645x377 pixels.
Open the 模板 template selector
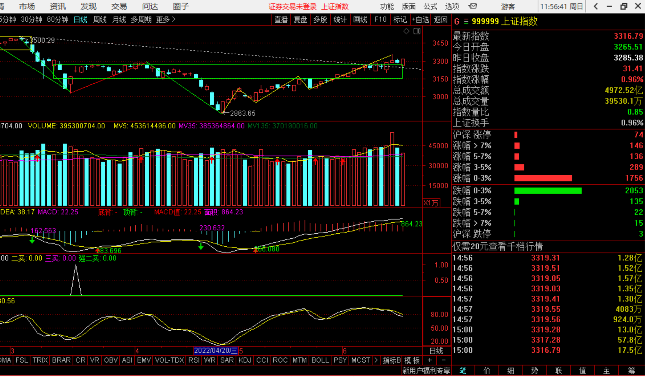click(412, 360)
